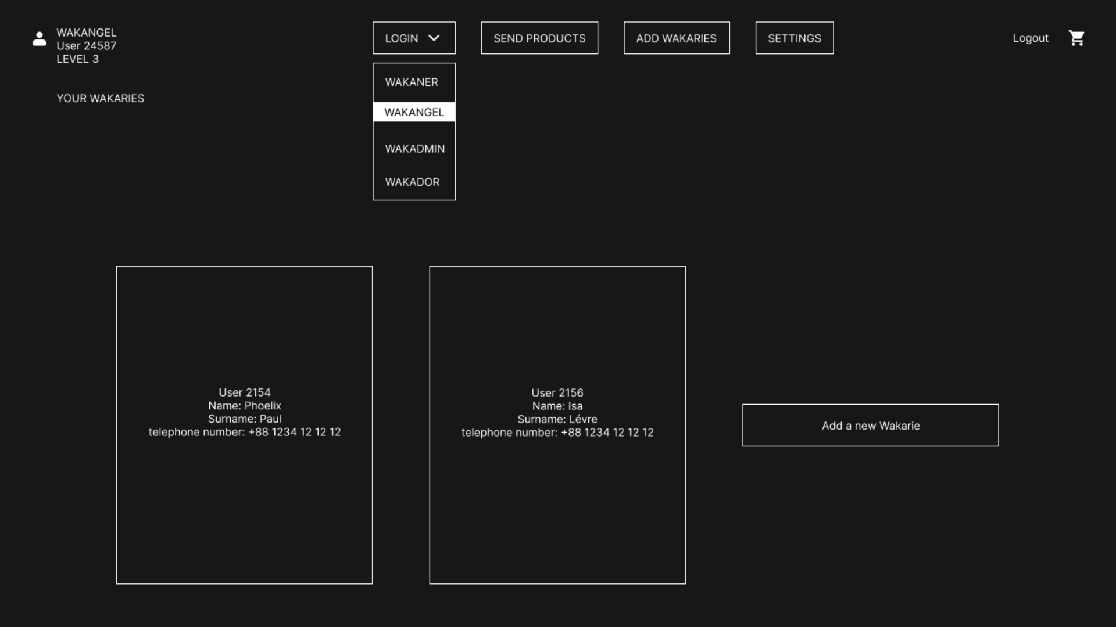This screenshot has height=627, width=1116.
Task: Click the user profile avatar icon
Action: pyautogui.click(x=40, y=39)
